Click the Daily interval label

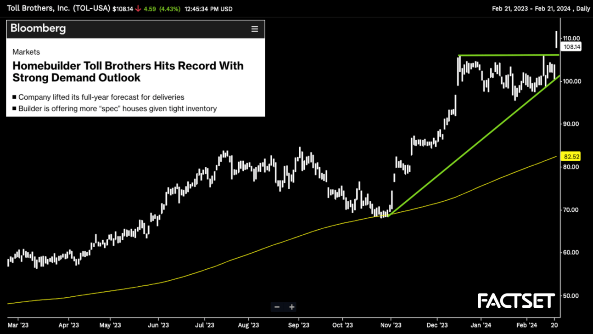coord(583,9)
